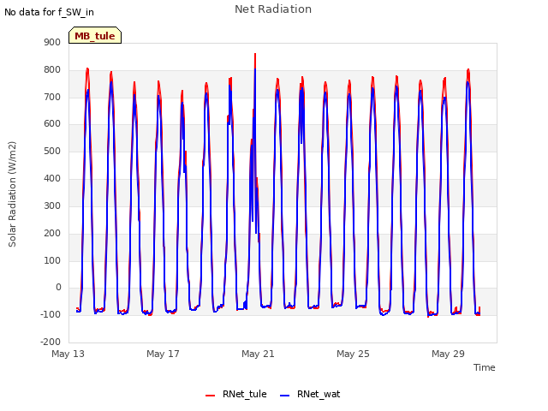Toggle the RNet_tule legend entry
The width and height of the screenshot is (548, 411).
pos(236,394)
